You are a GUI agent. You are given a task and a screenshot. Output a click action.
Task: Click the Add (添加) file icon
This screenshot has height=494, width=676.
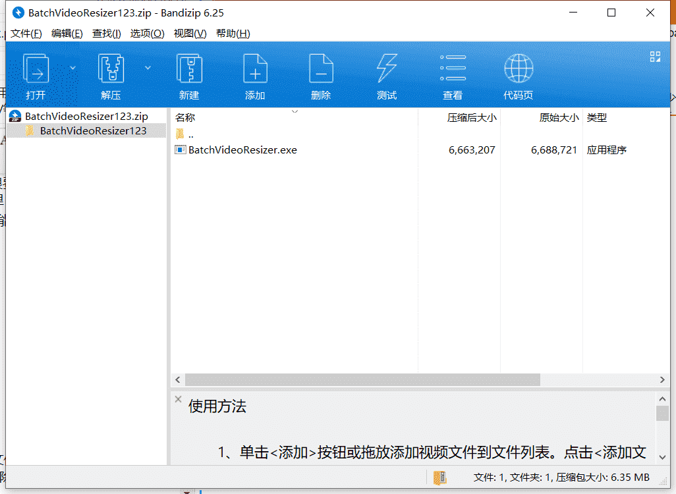tap(255, 68)
